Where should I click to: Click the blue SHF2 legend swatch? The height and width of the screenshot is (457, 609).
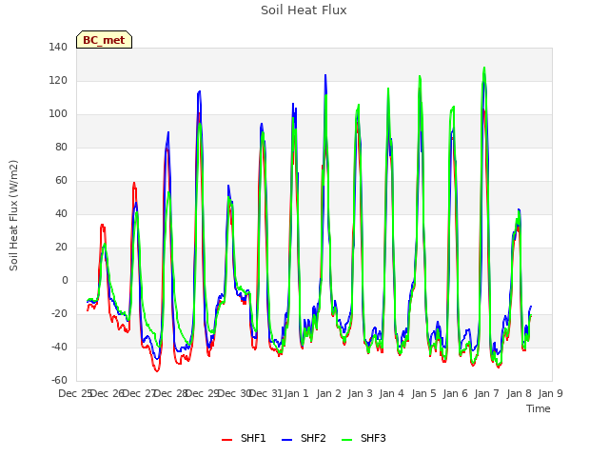pos(286,440)
